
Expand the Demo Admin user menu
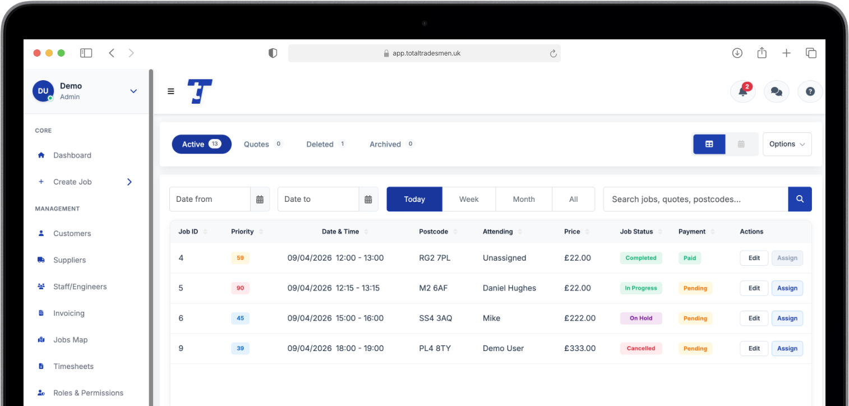[x=133, y=91]
